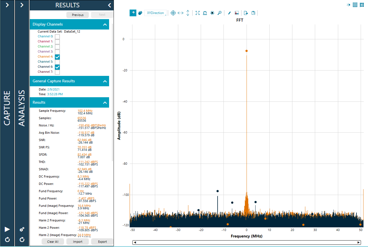Screen dimensions: 368x247
Task: Expand the ANALYSIS side panel
Action: pos(22,5)
